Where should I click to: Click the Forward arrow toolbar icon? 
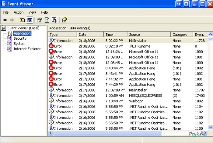12,20
